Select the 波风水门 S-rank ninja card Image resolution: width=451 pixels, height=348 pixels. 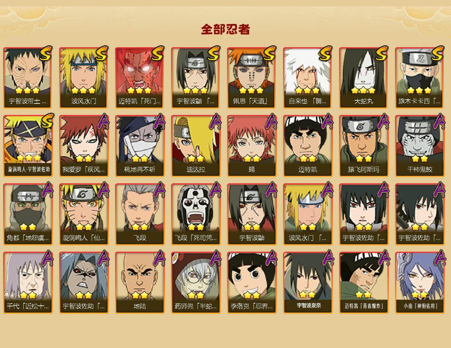pos(84,78)
